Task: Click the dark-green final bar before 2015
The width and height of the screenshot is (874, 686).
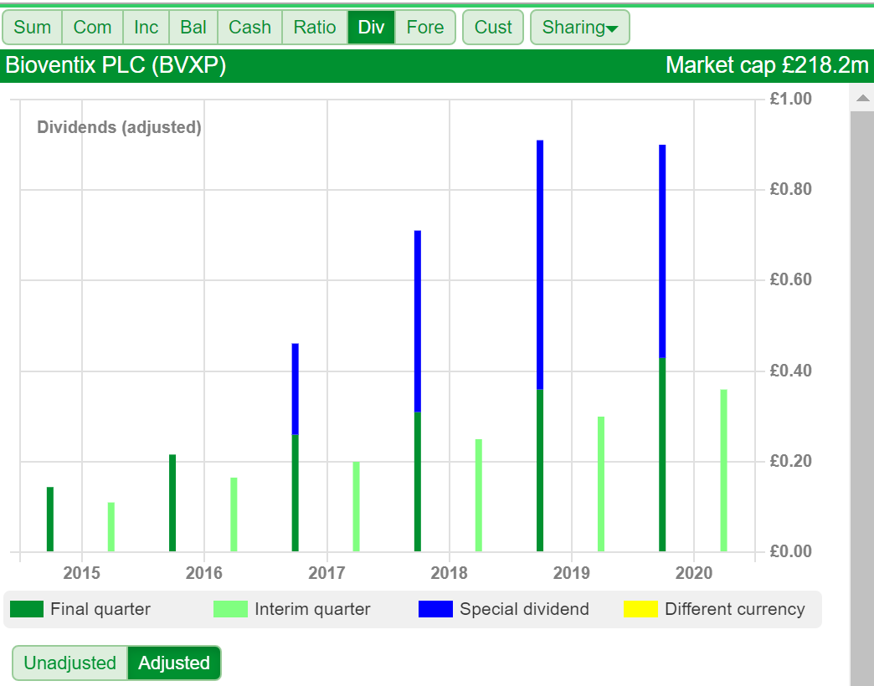Action: point(50,520)
